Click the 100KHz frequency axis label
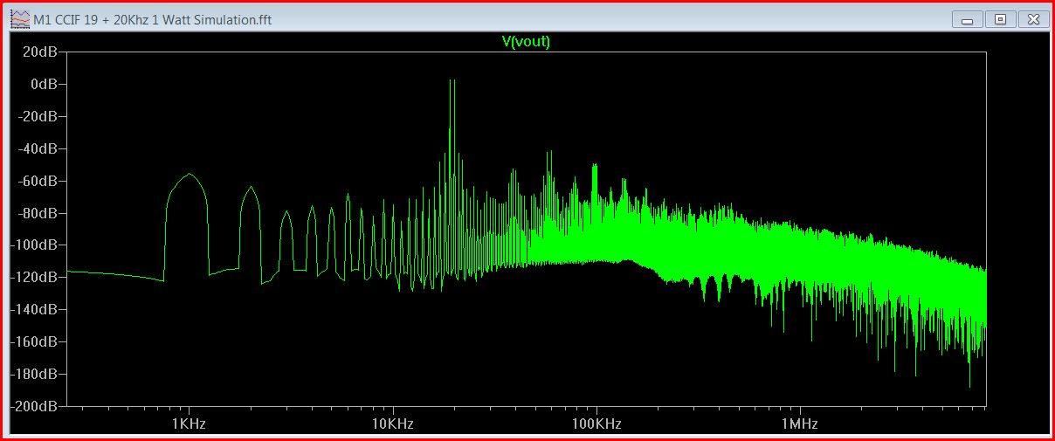 (x=596, y=424)
